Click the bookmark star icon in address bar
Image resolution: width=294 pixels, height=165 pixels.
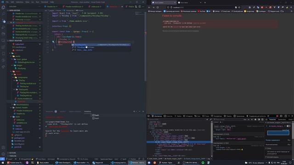(239, 7)
